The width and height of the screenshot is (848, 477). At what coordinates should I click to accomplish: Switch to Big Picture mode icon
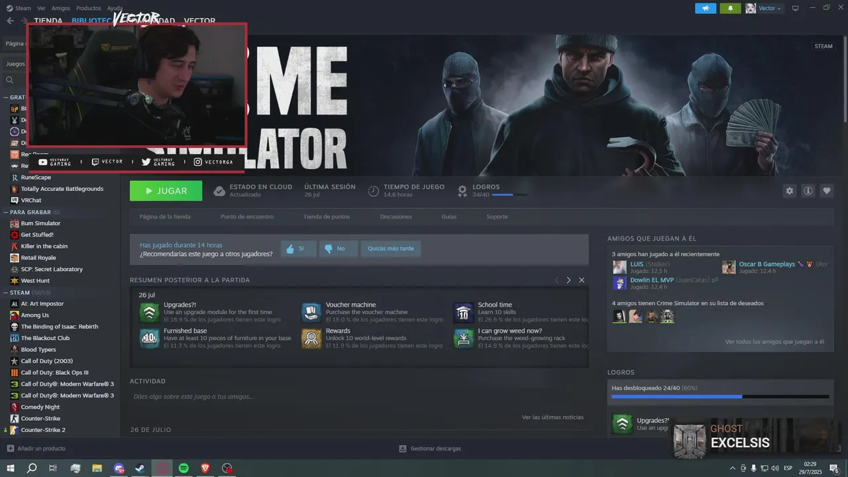tap(796, 8)
